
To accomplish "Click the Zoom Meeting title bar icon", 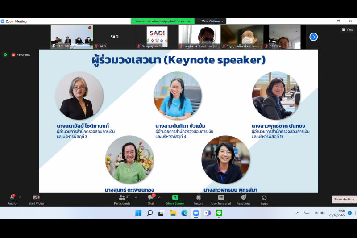I will (3, 21).
